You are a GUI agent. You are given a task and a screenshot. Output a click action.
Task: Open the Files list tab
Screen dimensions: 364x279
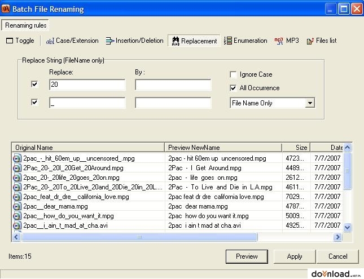[x=322, y=41]
